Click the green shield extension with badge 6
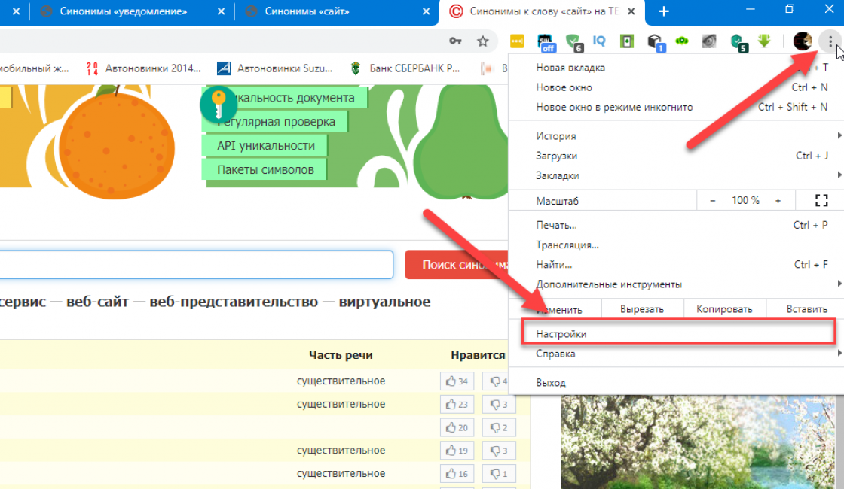Image resolution: width=844 pixels, height=489 pixels. (x=574, y=42)
